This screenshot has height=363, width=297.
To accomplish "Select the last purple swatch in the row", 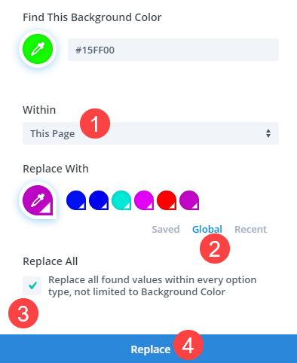I will pyautogui.click(x=189, y=200).
